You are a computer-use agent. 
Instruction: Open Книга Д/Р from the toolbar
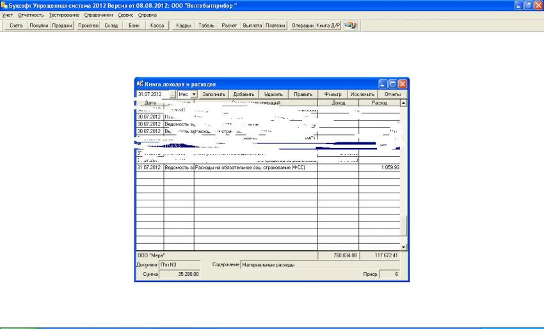tap(328, 26)
